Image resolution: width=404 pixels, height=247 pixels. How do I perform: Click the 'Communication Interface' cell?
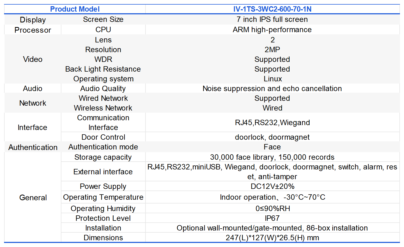pos(103,123)
